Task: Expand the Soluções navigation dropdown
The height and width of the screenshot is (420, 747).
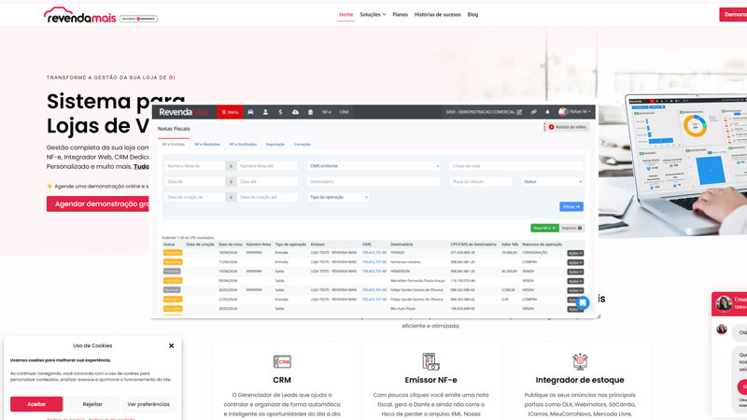Action: pos(373,15)
